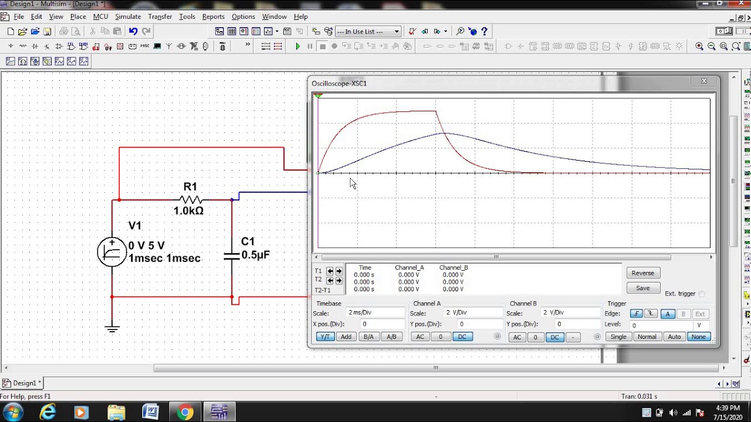Expand the forward annotate dropdown arrow
The width and height of the screenshot is (751, 422).
pyautogui.click(x=446, y=32)
